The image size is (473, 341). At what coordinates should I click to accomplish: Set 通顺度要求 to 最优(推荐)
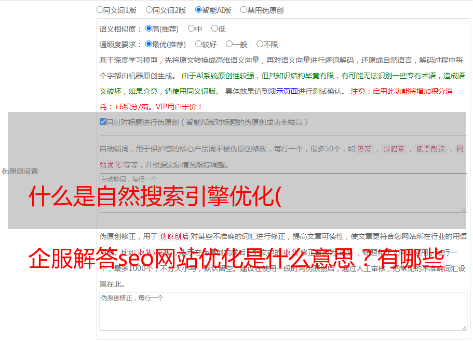point(149,45)
